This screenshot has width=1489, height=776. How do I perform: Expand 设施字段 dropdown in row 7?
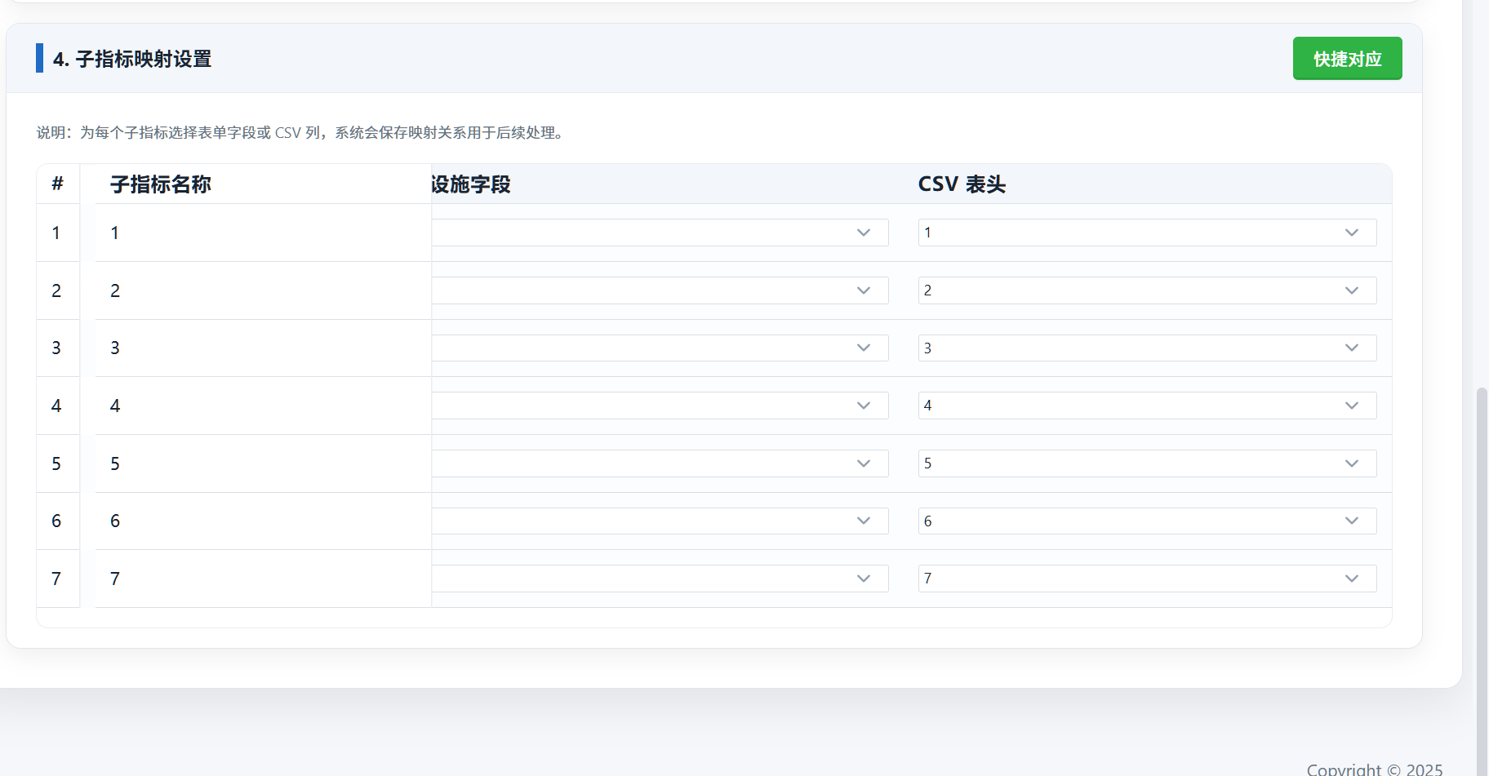660,579
